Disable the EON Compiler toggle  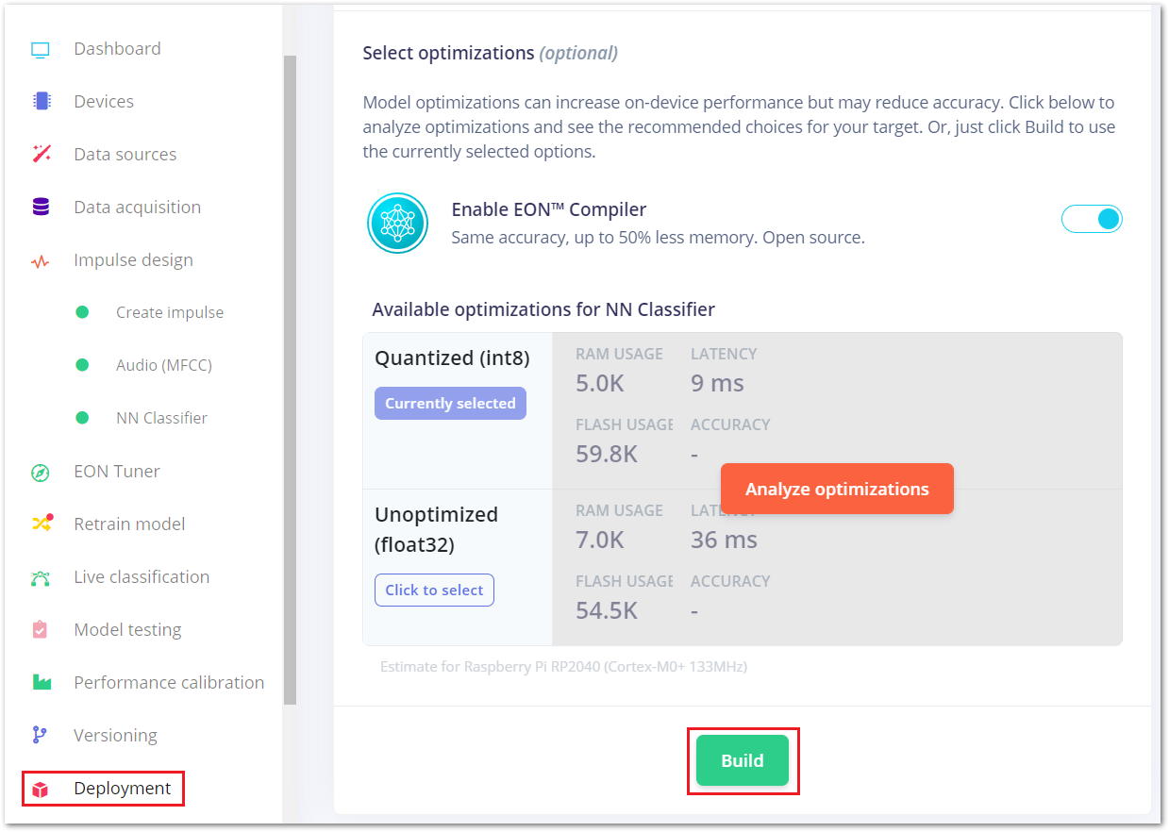pyautogui.click(x=1092, y=219)
